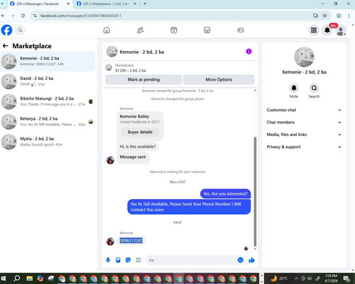
Task: Click the notifications bell with 20+ badge
Action: tap(327, 30)
